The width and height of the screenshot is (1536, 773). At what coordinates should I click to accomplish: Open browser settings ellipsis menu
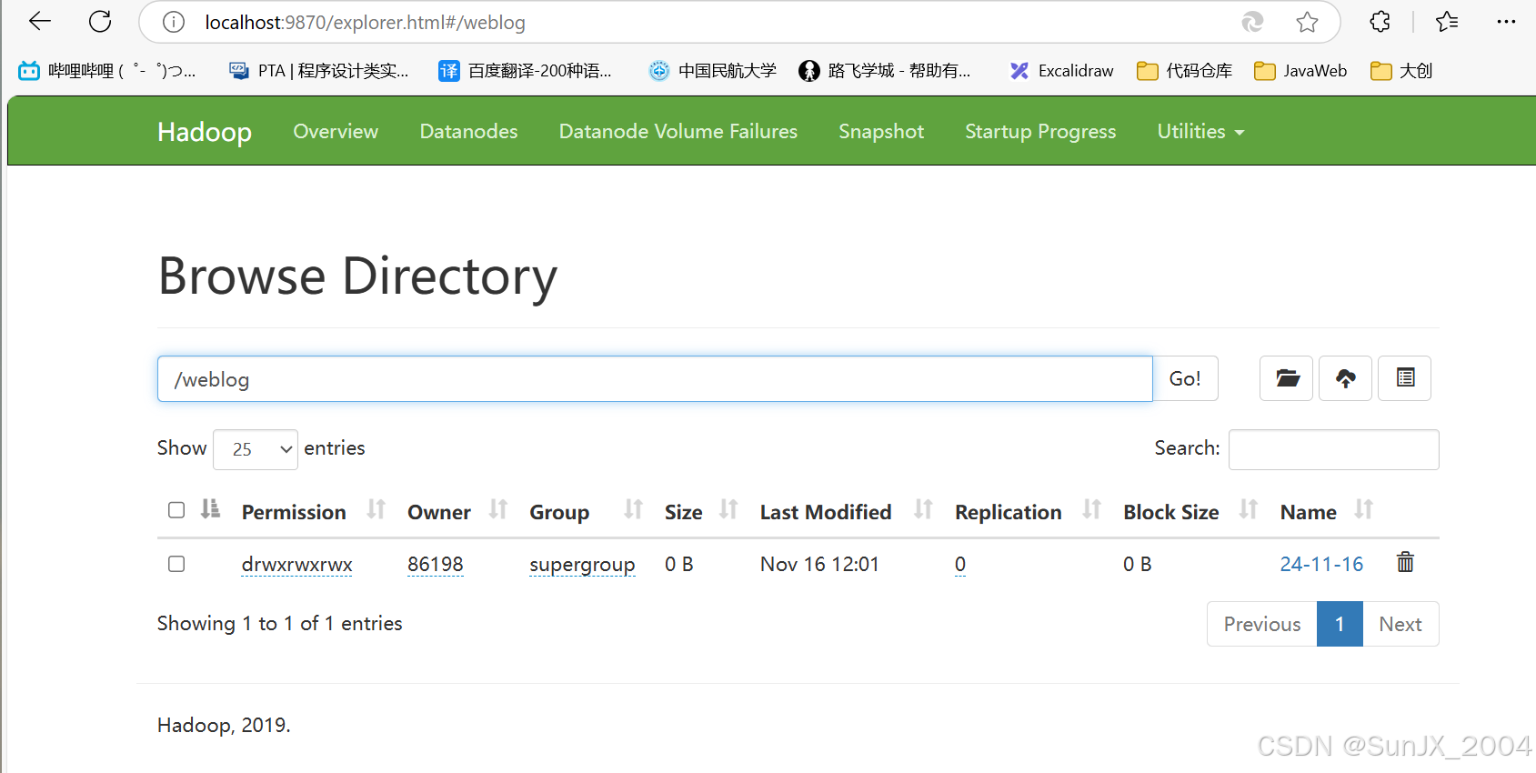(1506, 22)
